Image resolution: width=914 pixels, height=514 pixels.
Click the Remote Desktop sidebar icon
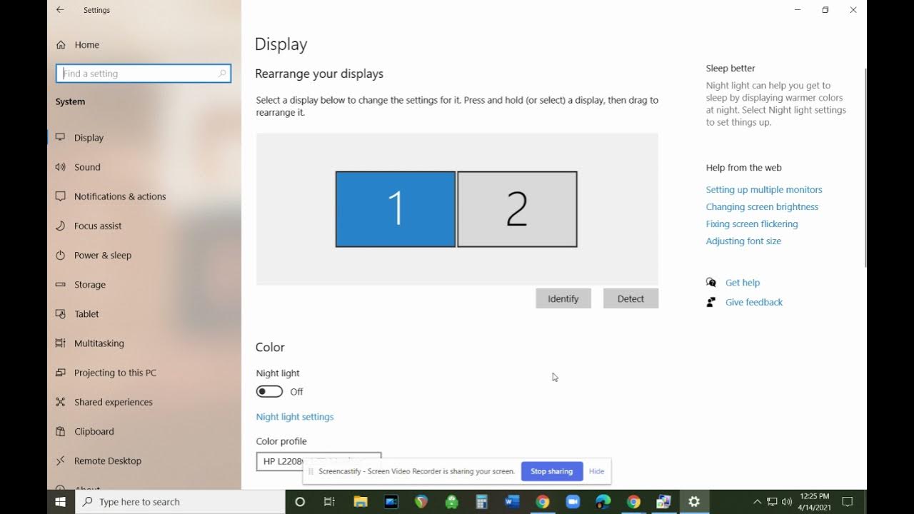pyautogui.click(x=60, y=460)
